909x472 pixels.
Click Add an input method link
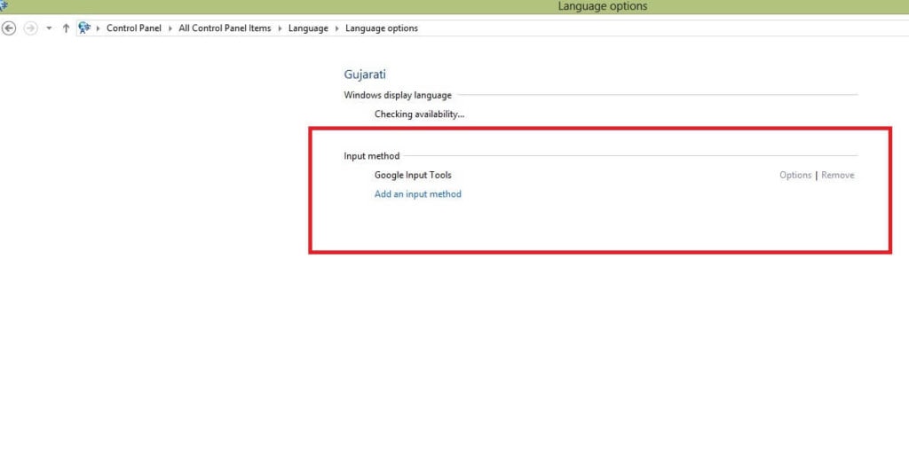pos(417,194)
